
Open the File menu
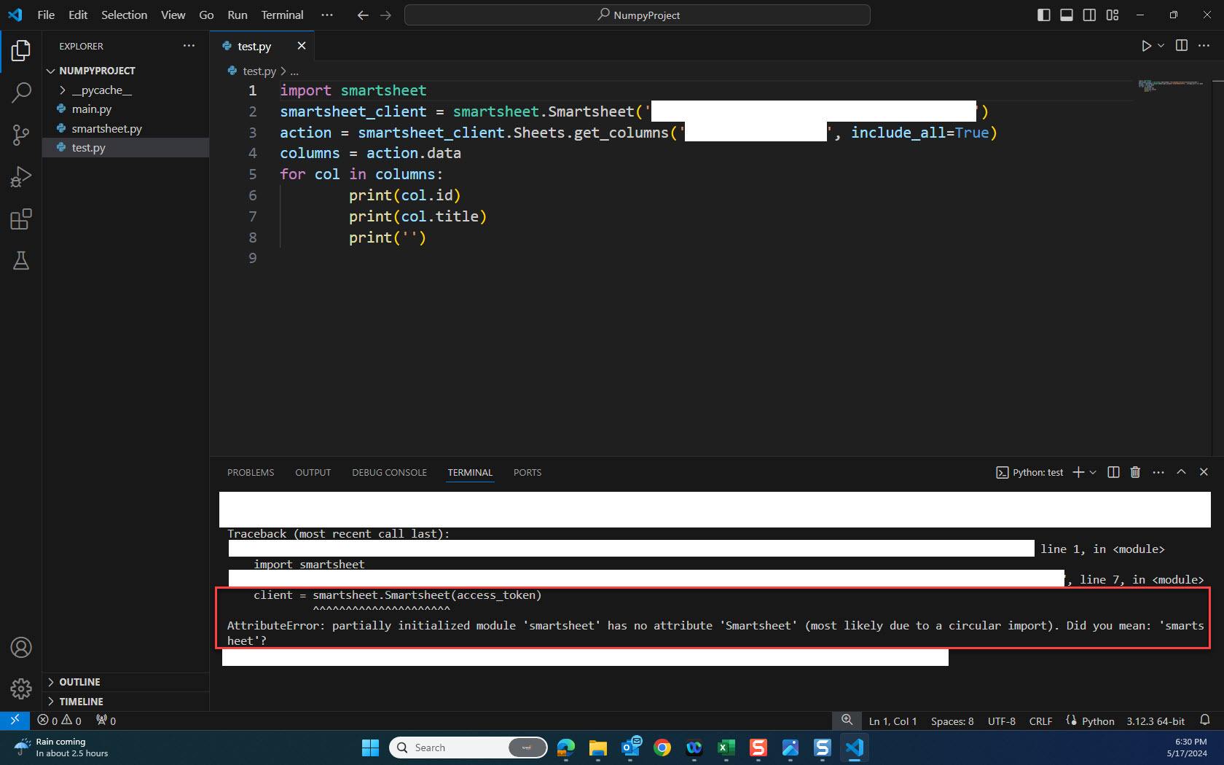coord(46,15)
